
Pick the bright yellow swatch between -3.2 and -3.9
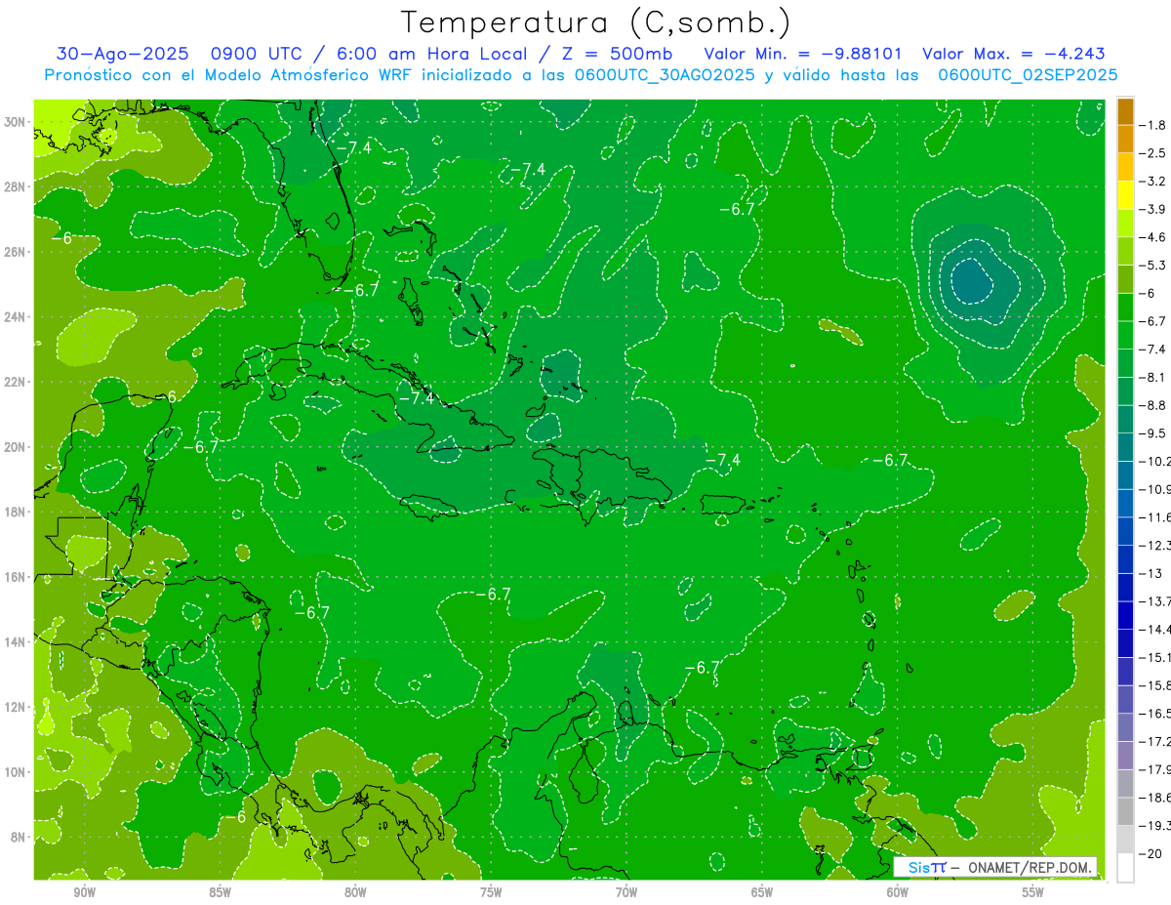[x=1125, y=195]
